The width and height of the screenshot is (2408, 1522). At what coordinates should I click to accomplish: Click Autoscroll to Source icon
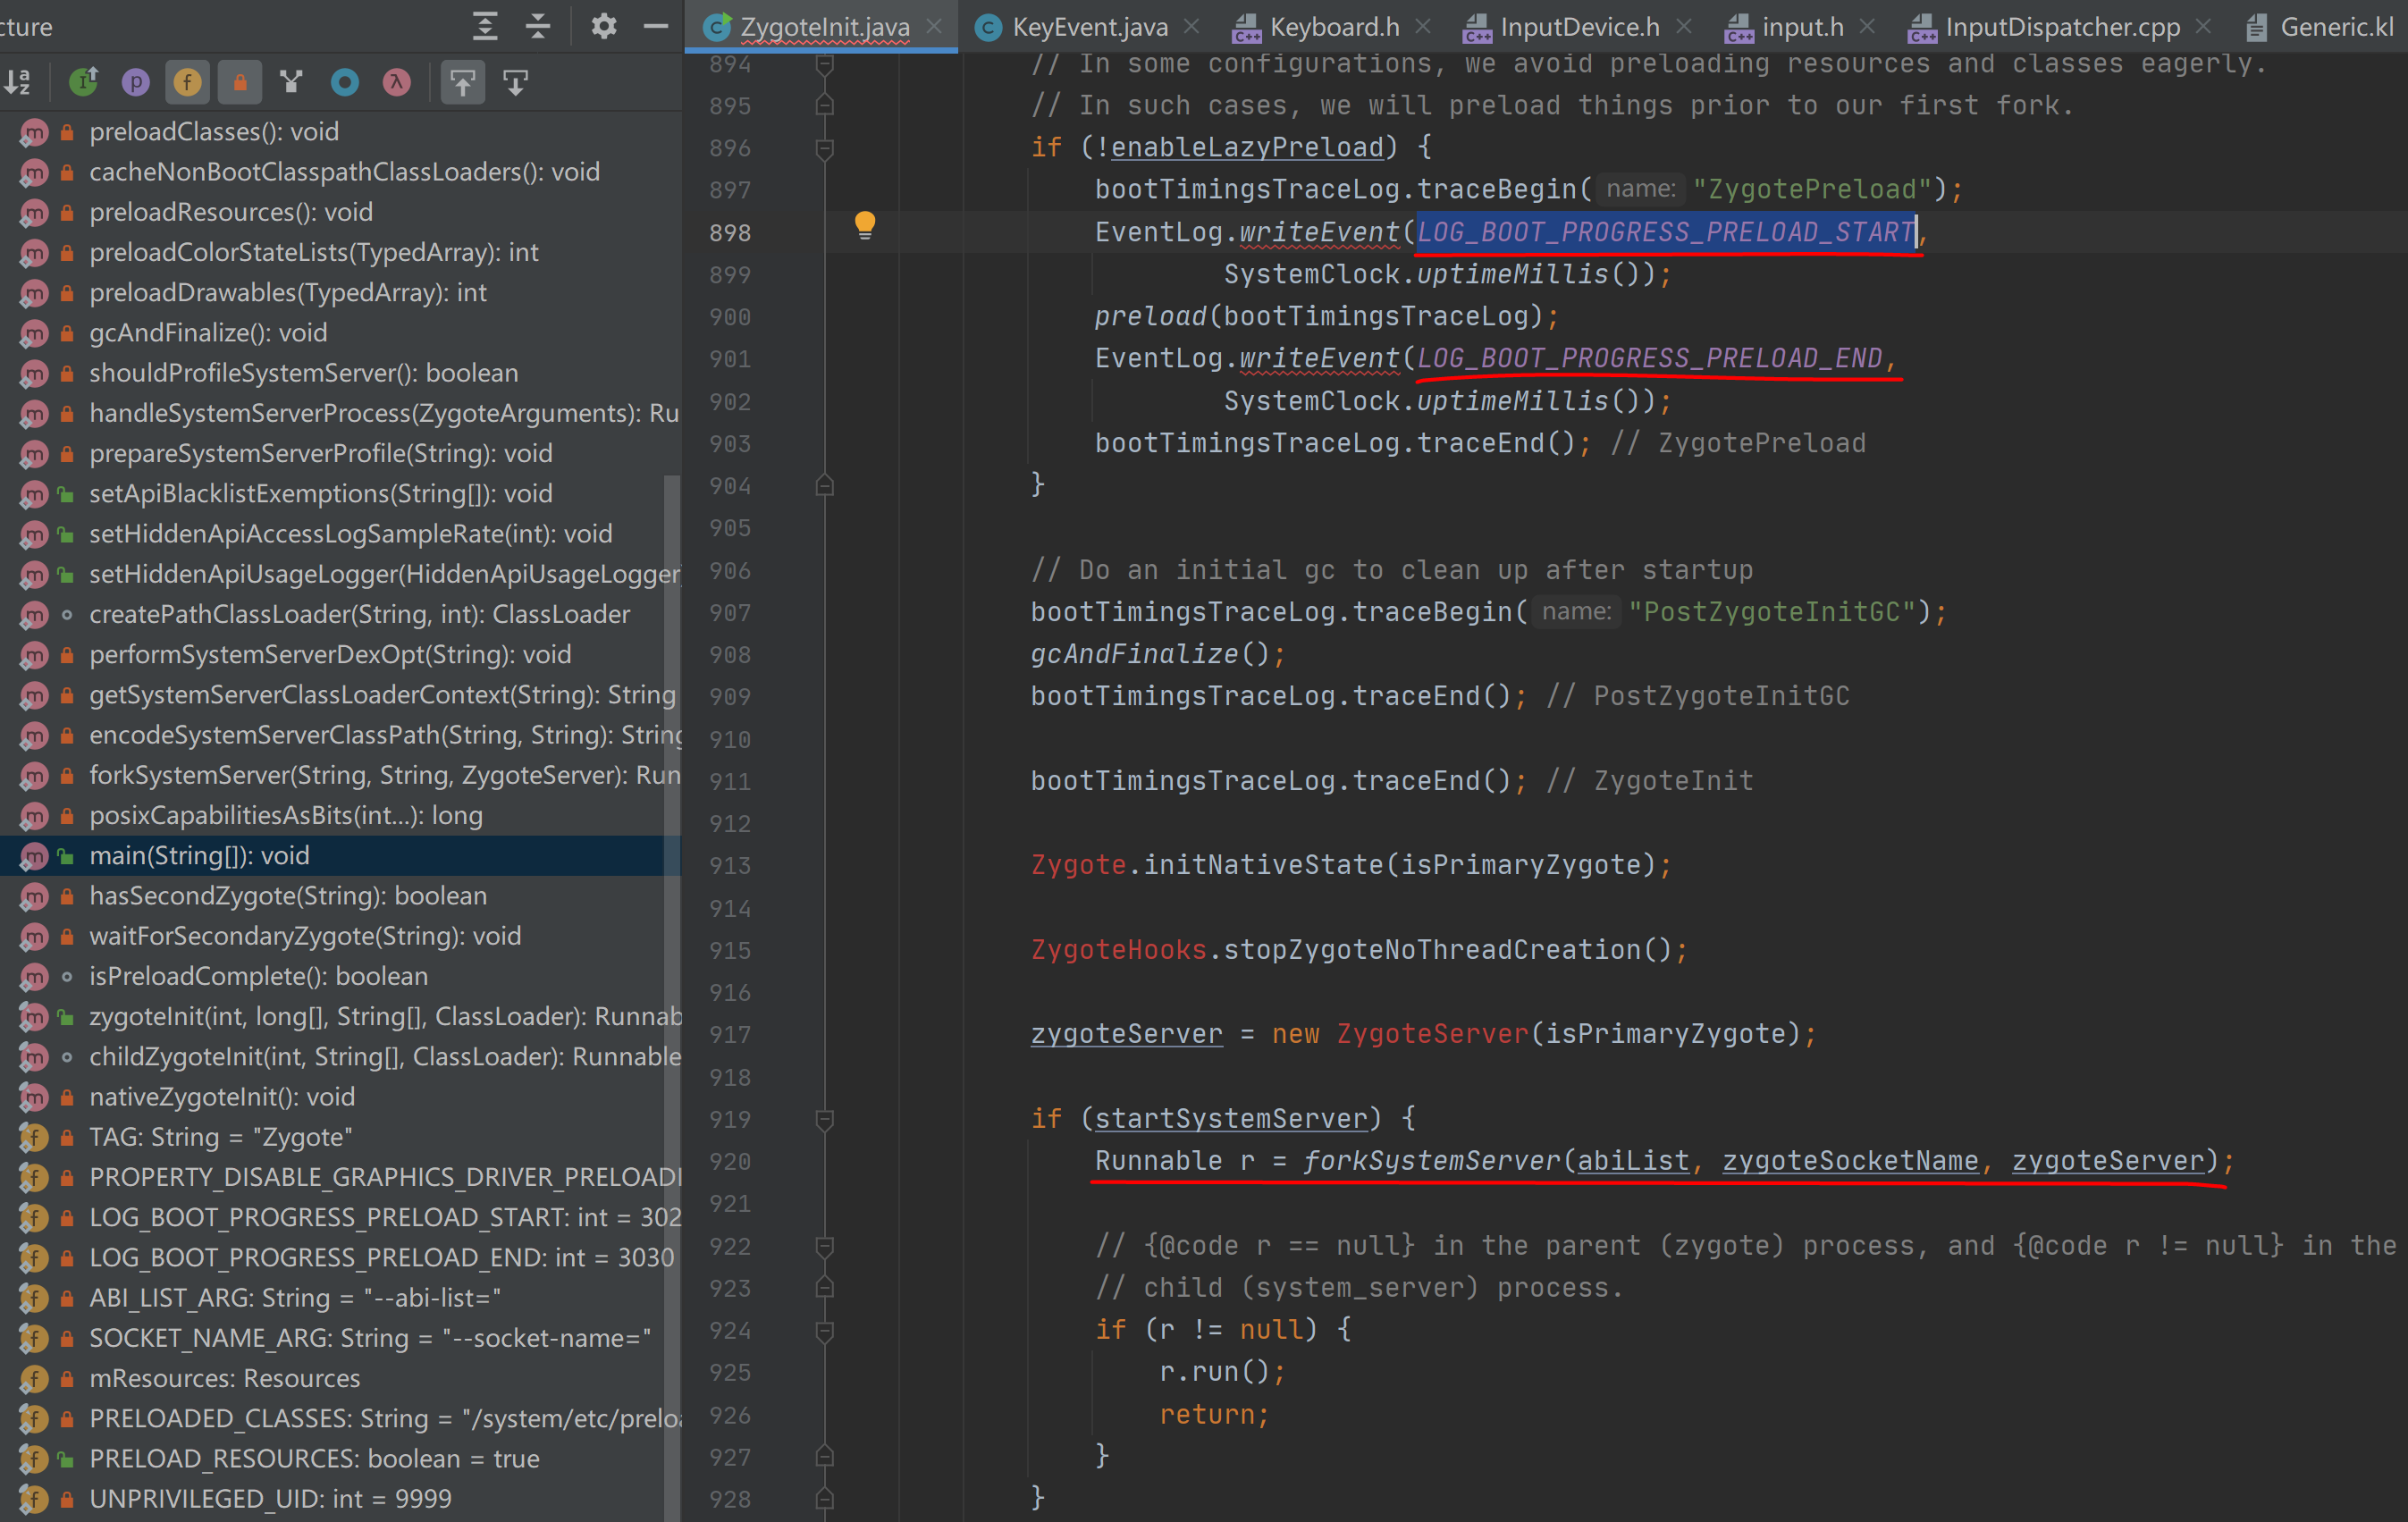coord(463,82)
